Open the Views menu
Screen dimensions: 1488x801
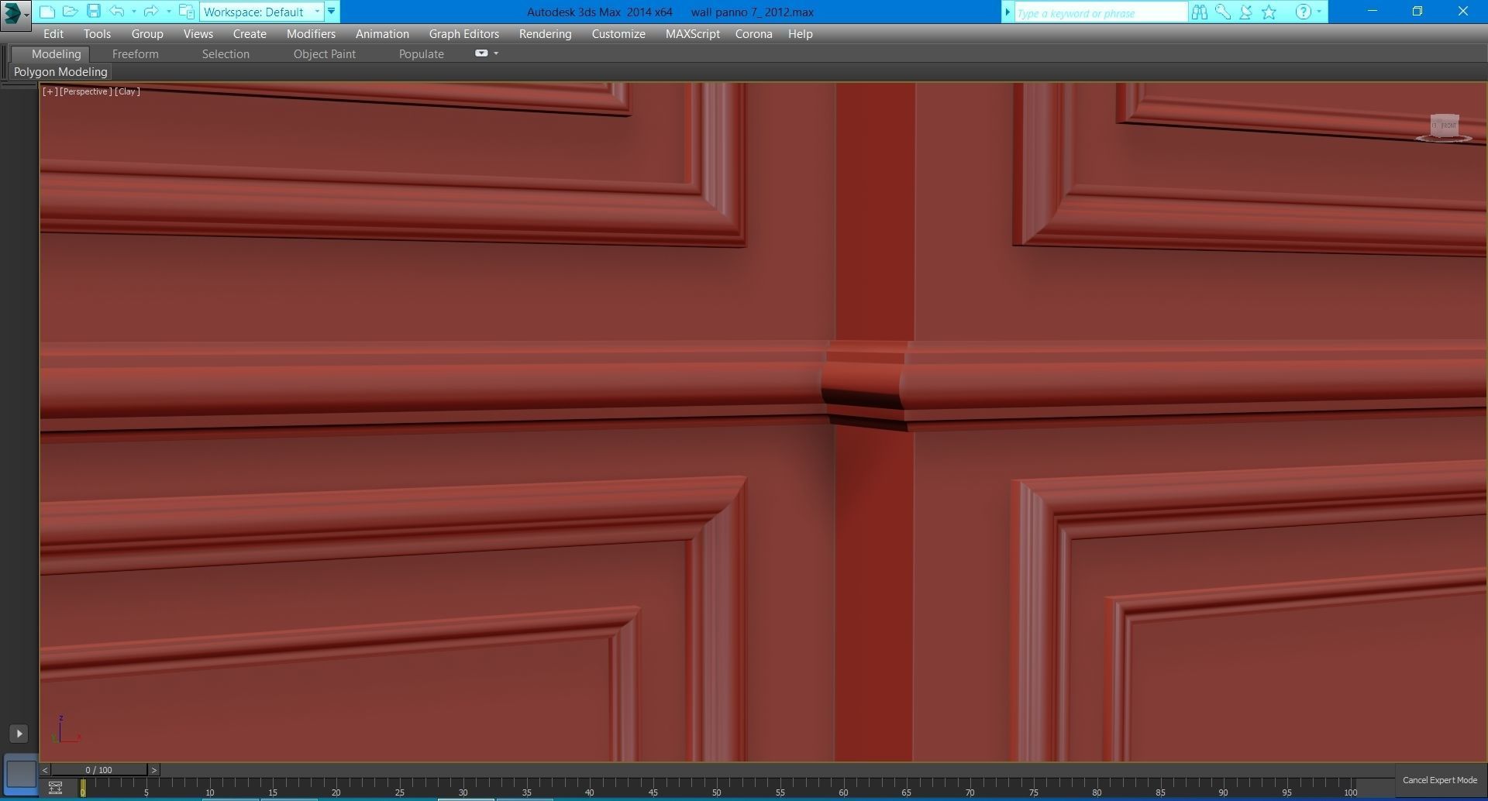coord(198,34)
